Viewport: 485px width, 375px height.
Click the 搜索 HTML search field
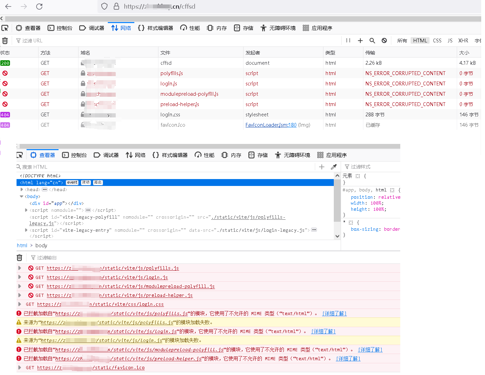tap(165, 167)
